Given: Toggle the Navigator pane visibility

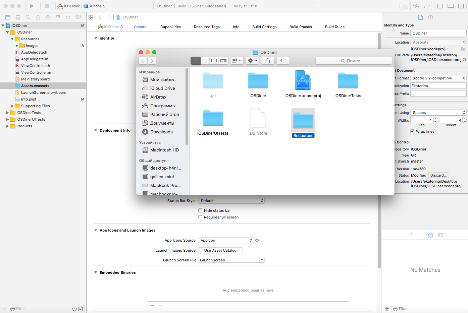Looking at the screenshot, I should pyautogui.click(x=440, y=6).
